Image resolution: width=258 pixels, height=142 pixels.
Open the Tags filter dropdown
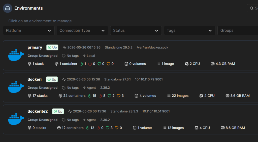(189, 30)
